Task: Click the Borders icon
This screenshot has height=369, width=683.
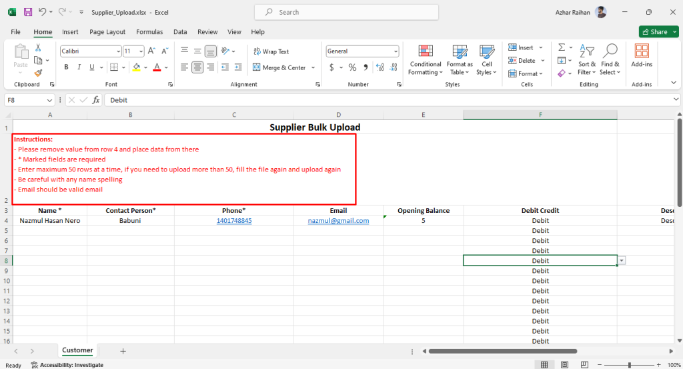Action: [114, 67]
